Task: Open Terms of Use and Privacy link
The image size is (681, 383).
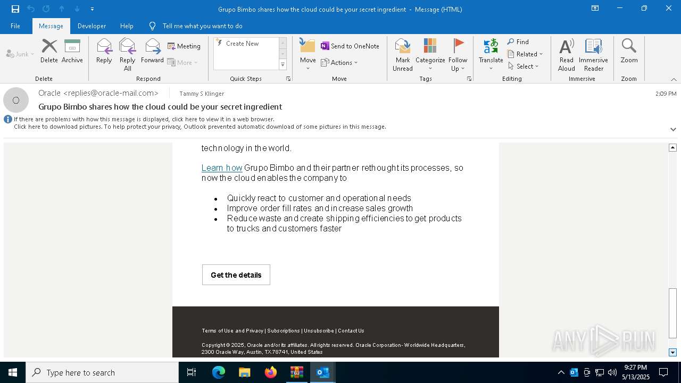Action: (x=232, y=331)
